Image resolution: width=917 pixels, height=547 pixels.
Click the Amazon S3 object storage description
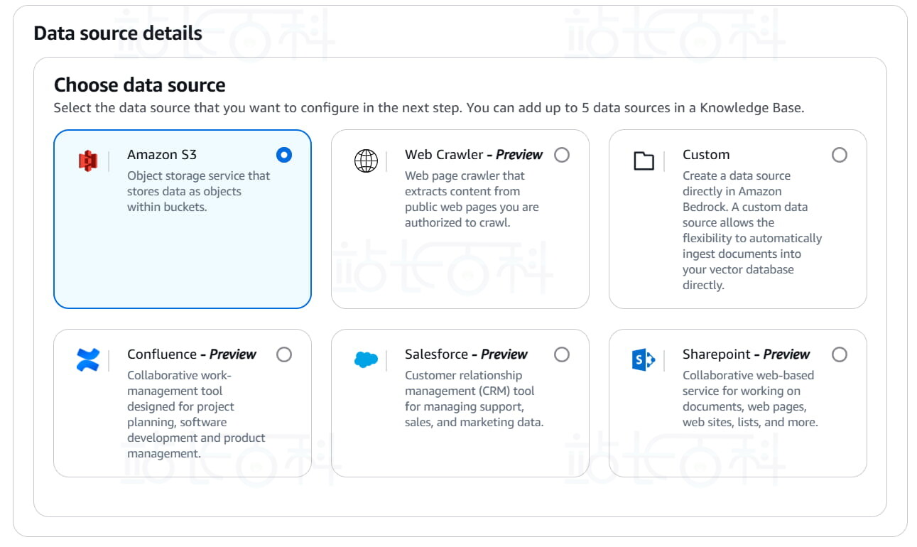click(x=198, y=191)
